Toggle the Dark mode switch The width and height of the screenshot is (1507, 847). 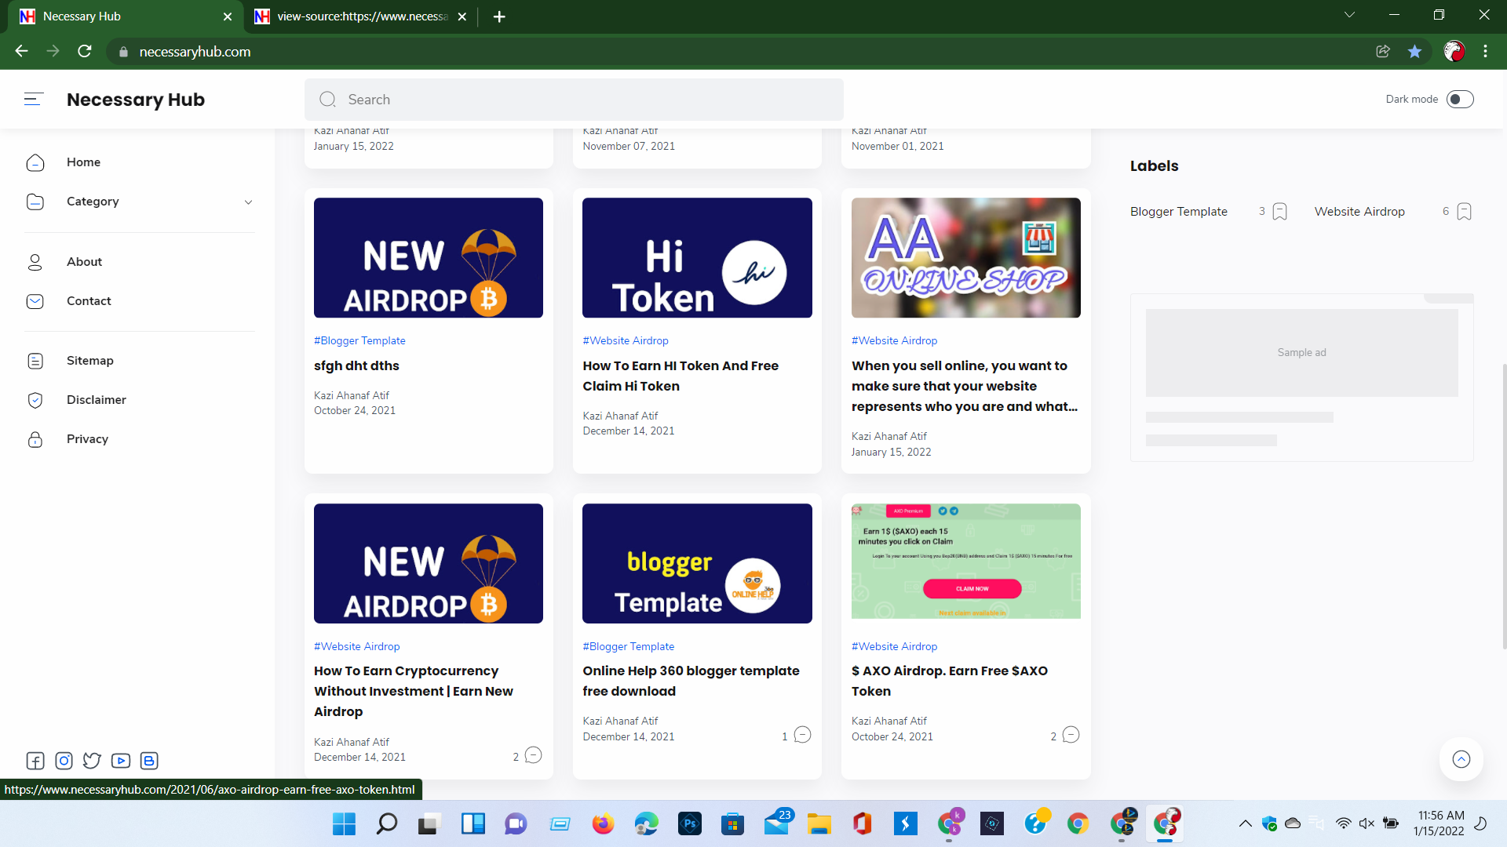tap(1460, 100)
